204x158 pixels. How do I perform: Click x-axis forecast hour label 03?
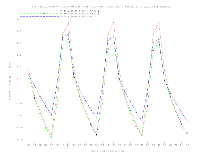click(34, 145)
